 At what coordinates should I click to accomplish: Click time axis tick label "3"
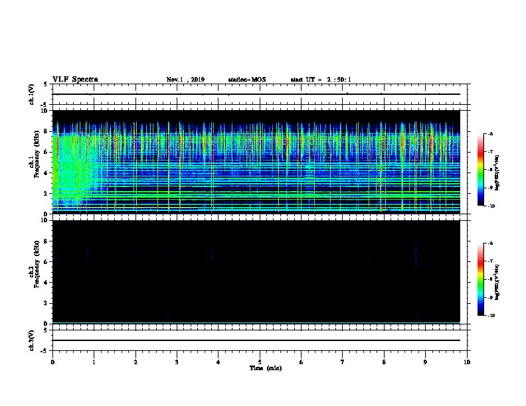[177, 362]
